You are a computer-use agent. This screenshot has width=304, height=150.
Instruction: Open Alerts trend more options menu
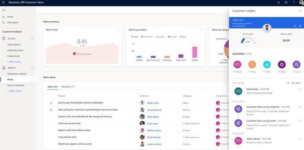[x=118, y=30]
